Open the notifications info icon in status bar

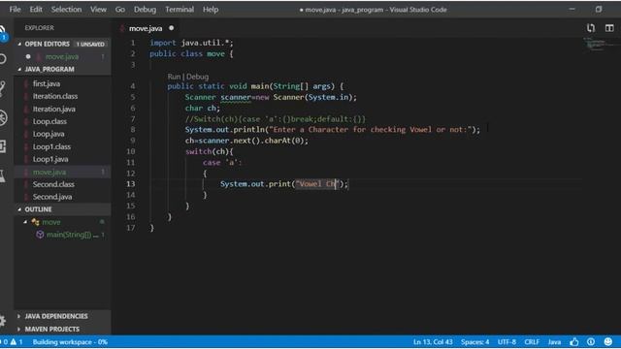click(591, 342)
